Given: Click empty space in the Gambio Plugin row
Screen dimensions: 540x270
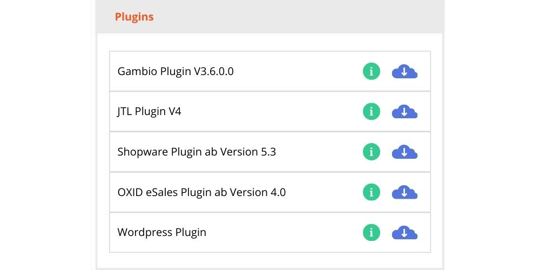Looking at the screenshot, I should pos(297,71).
